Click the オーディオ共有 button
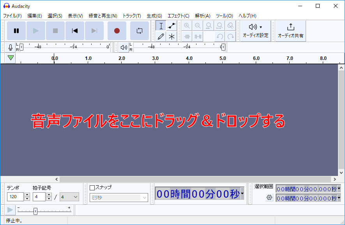345x225 pixels. 290,31
